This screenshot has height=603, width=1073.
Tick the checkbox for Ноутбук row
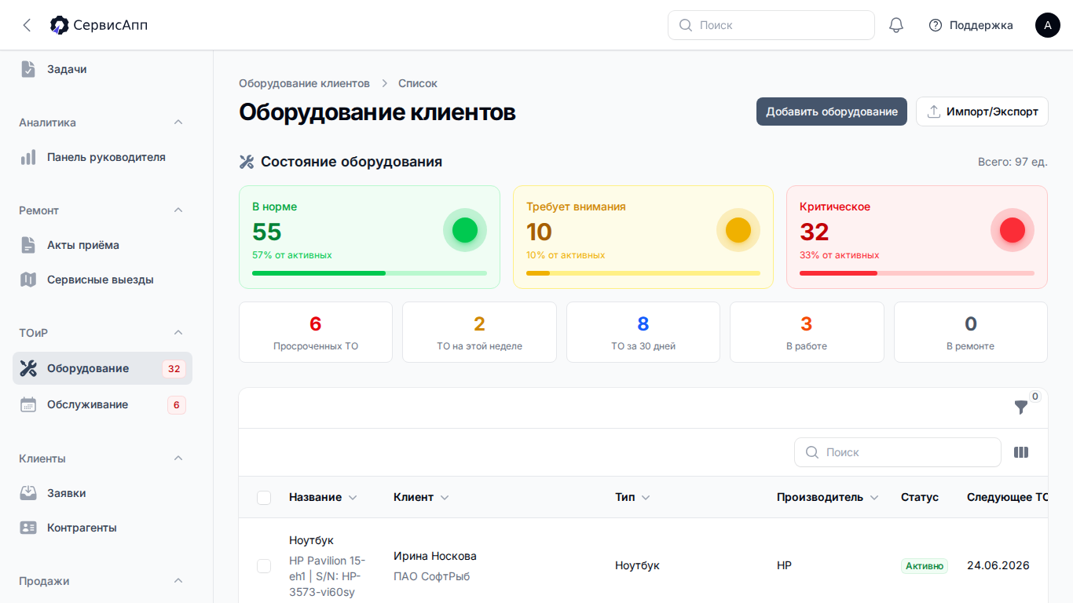[264, 566]
